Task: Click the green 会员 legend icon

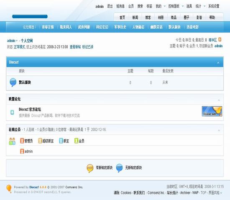Action: click(76, 141)
